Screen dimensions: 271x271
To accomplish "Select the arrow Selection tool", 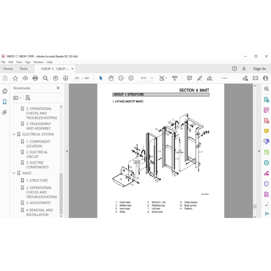I will click(x=101, y=78).
